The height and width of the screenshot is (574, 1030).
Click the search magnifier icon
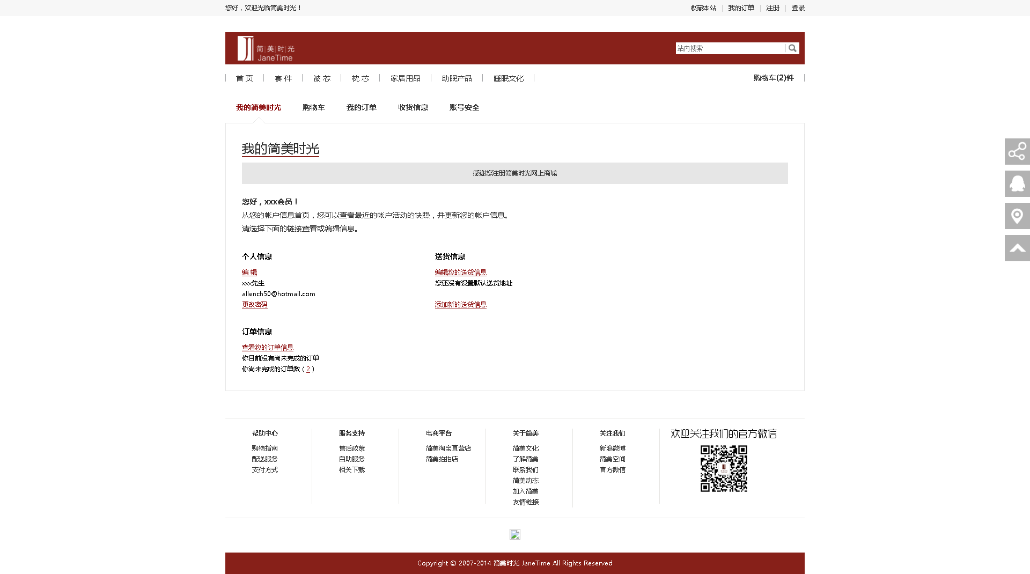792,48
